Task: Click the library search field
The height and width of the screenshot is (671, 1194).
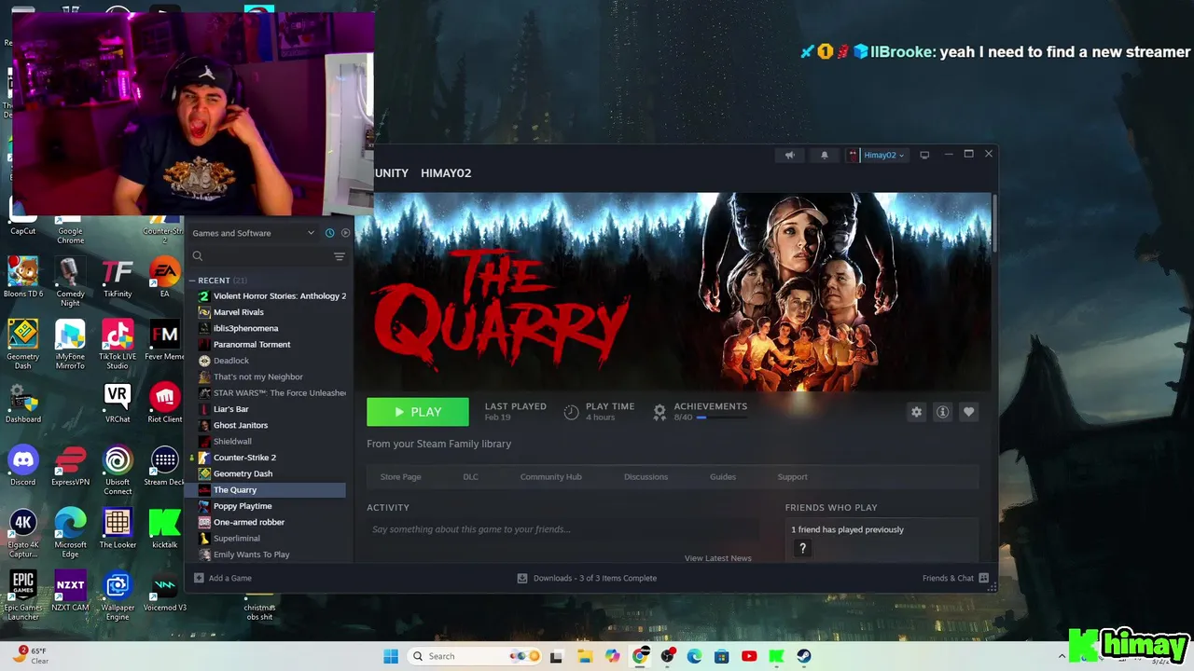Action: (259, 256)
